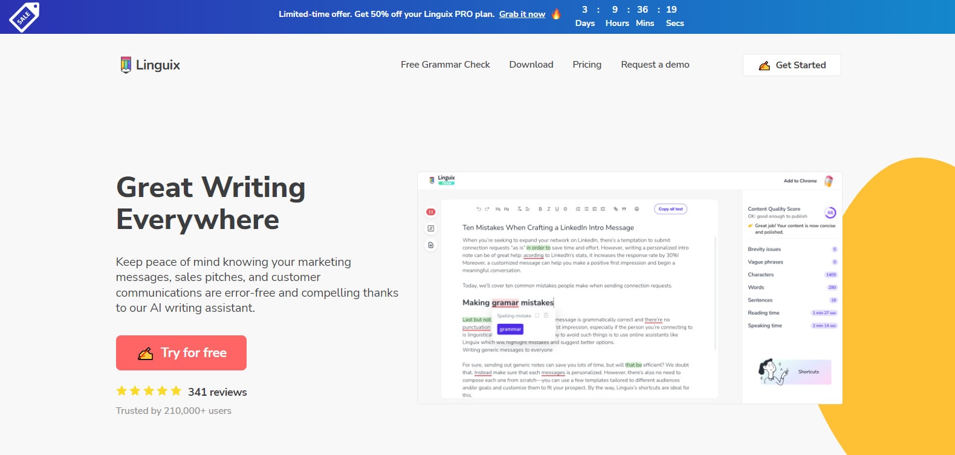This screenshot has width=955, height=455.
Task: Click the document icon in editor left sidebar
Action: tap(431, 245)
